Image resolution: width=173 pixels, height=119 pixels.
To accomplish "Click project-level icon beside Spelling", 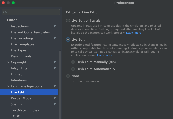I will [x=55, y=104].
